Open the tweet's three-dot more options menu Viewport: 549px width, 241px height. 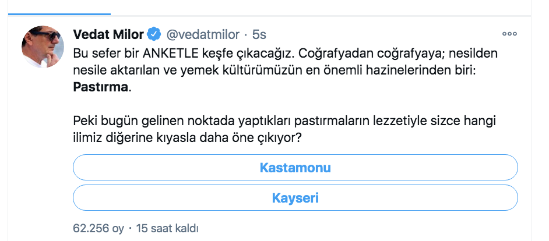tap(509, 34)
